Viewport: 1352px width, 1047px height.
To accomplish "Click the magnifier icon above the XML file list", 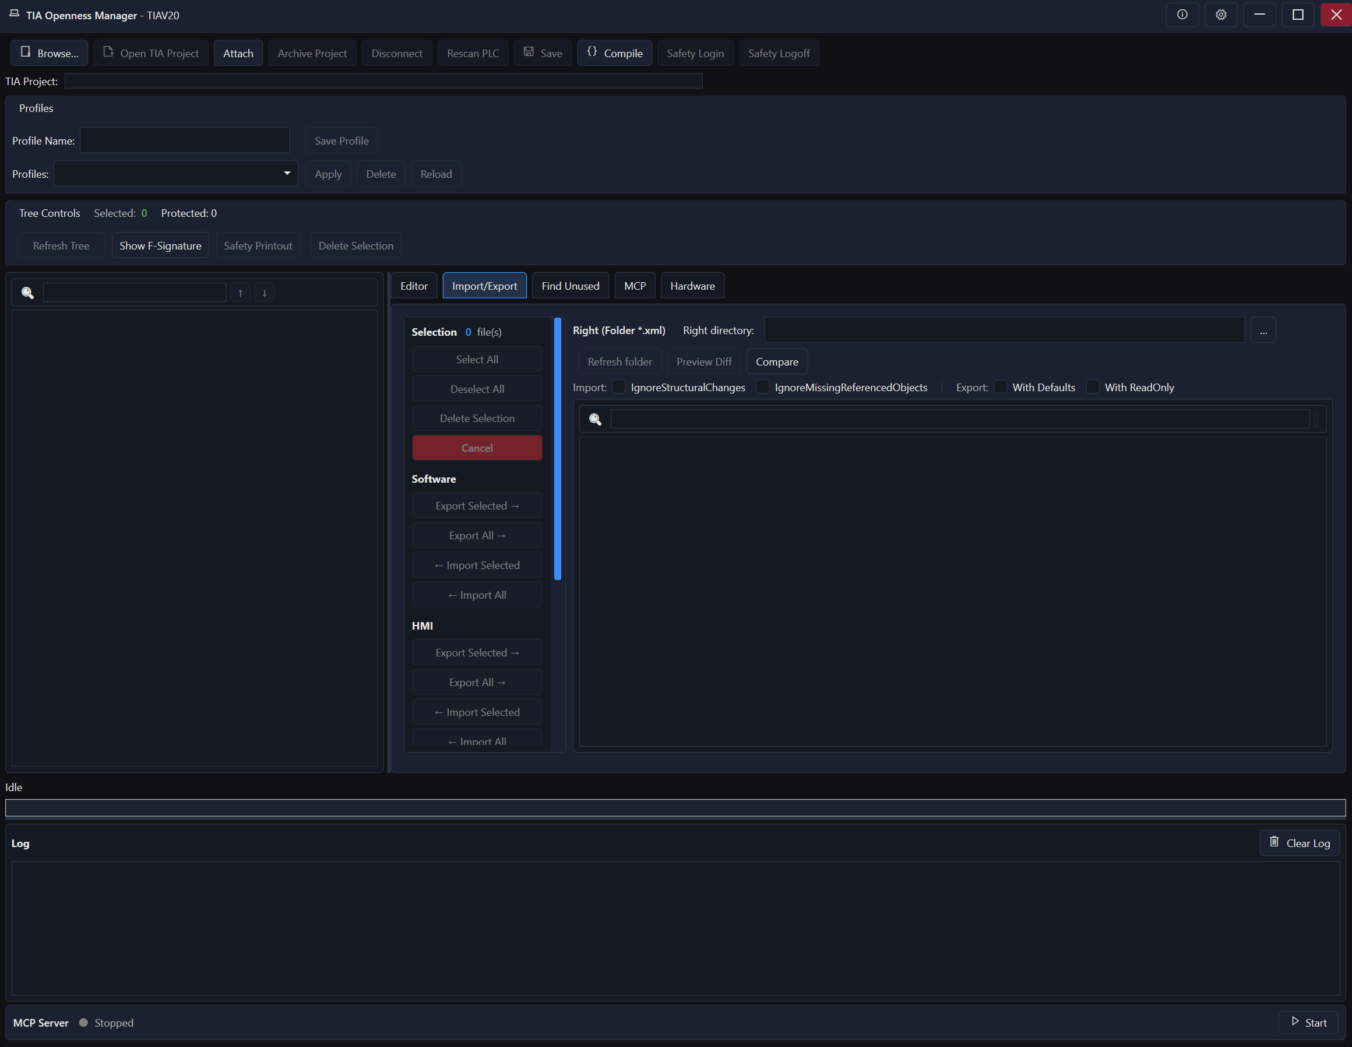I will click(x=595, y=419).
